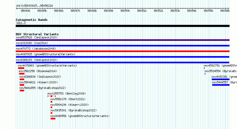Open the nsv4092381 variant label
The height and width of the screenshot is (129, 237).
click(224, 77)
